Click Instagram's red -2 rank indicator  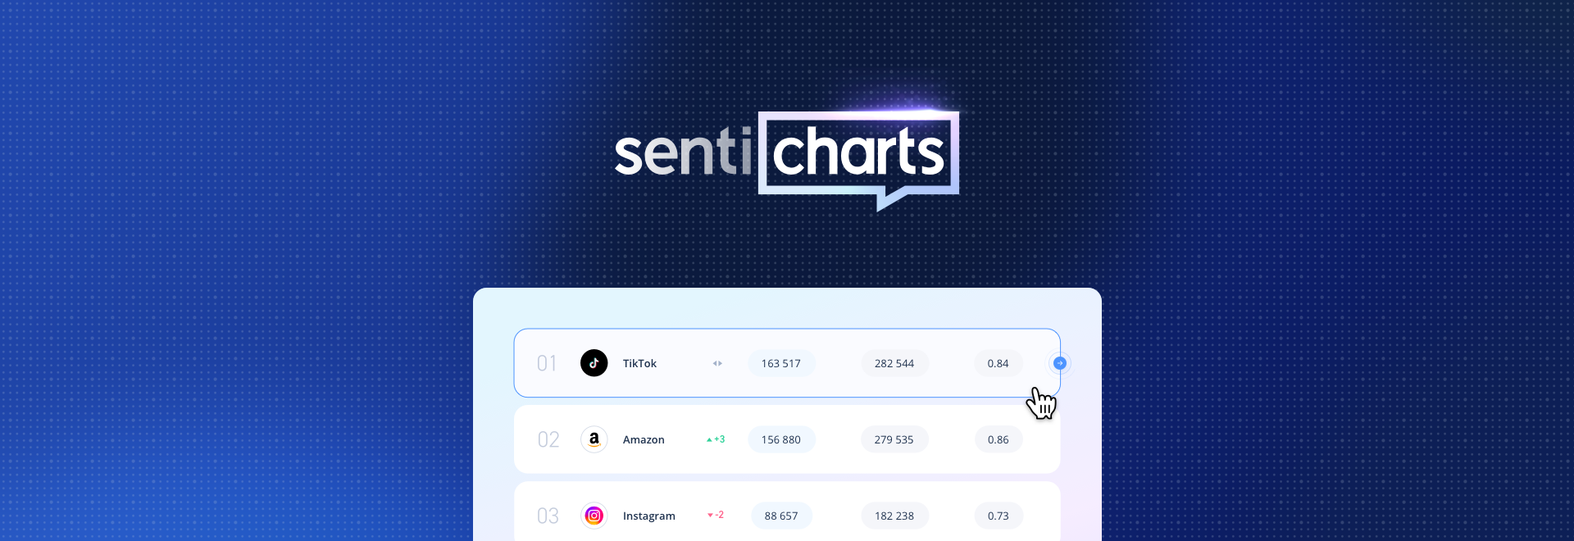(716, 516)
